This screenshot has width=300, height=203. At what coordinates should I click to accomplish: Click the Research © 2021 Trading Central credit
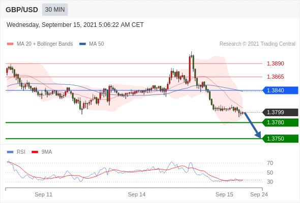click(x=257, y=44)
